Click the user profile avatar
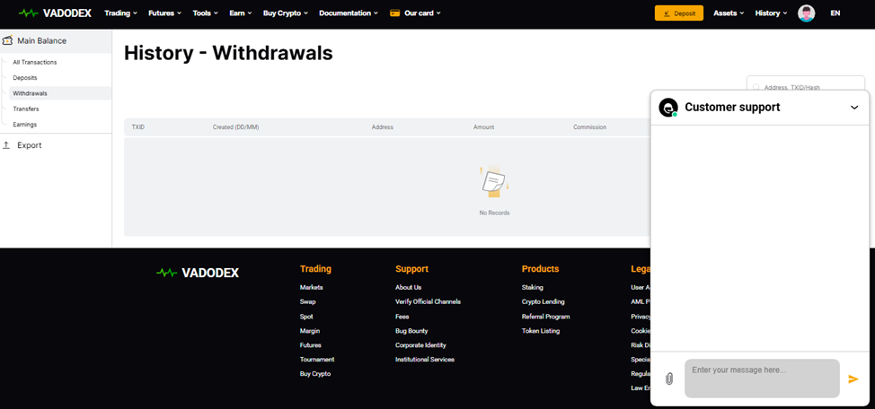This screenshot has width=875, height=409. click(x=806, y=13)
